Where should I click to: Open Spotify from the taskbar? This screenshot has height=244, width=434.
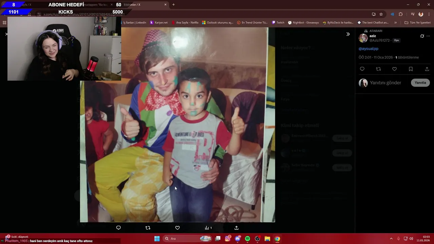tap(248, 239)
